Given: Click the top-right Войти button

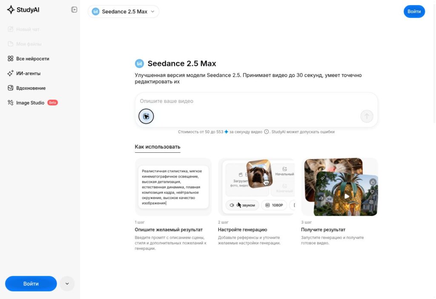Looking at the screenshot, I should (414, 11).
